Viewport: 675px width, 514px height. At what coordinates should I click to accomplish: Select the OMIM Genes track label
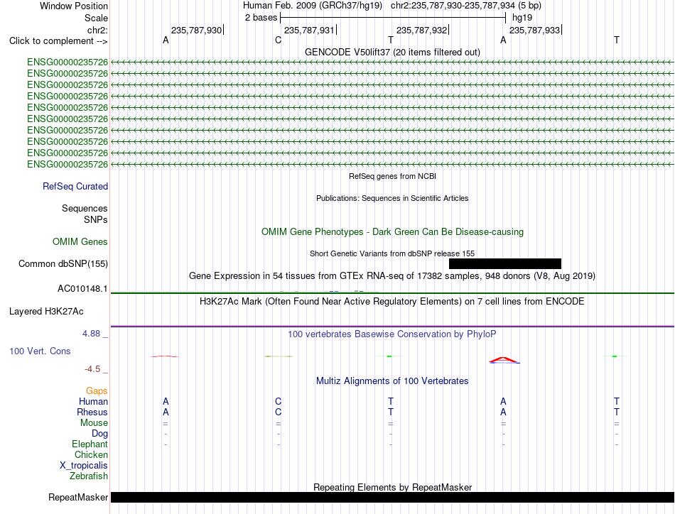pyautogui.click(x=80, y=241)
